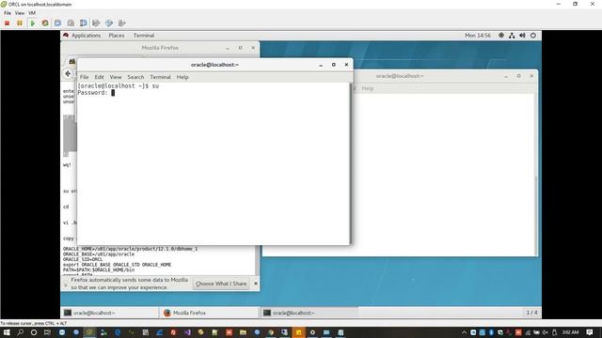This screenshot has height=338, width=602.
Task: Click the Cortana circle icon
Action: pyautogui.click(x=34, y=332)
